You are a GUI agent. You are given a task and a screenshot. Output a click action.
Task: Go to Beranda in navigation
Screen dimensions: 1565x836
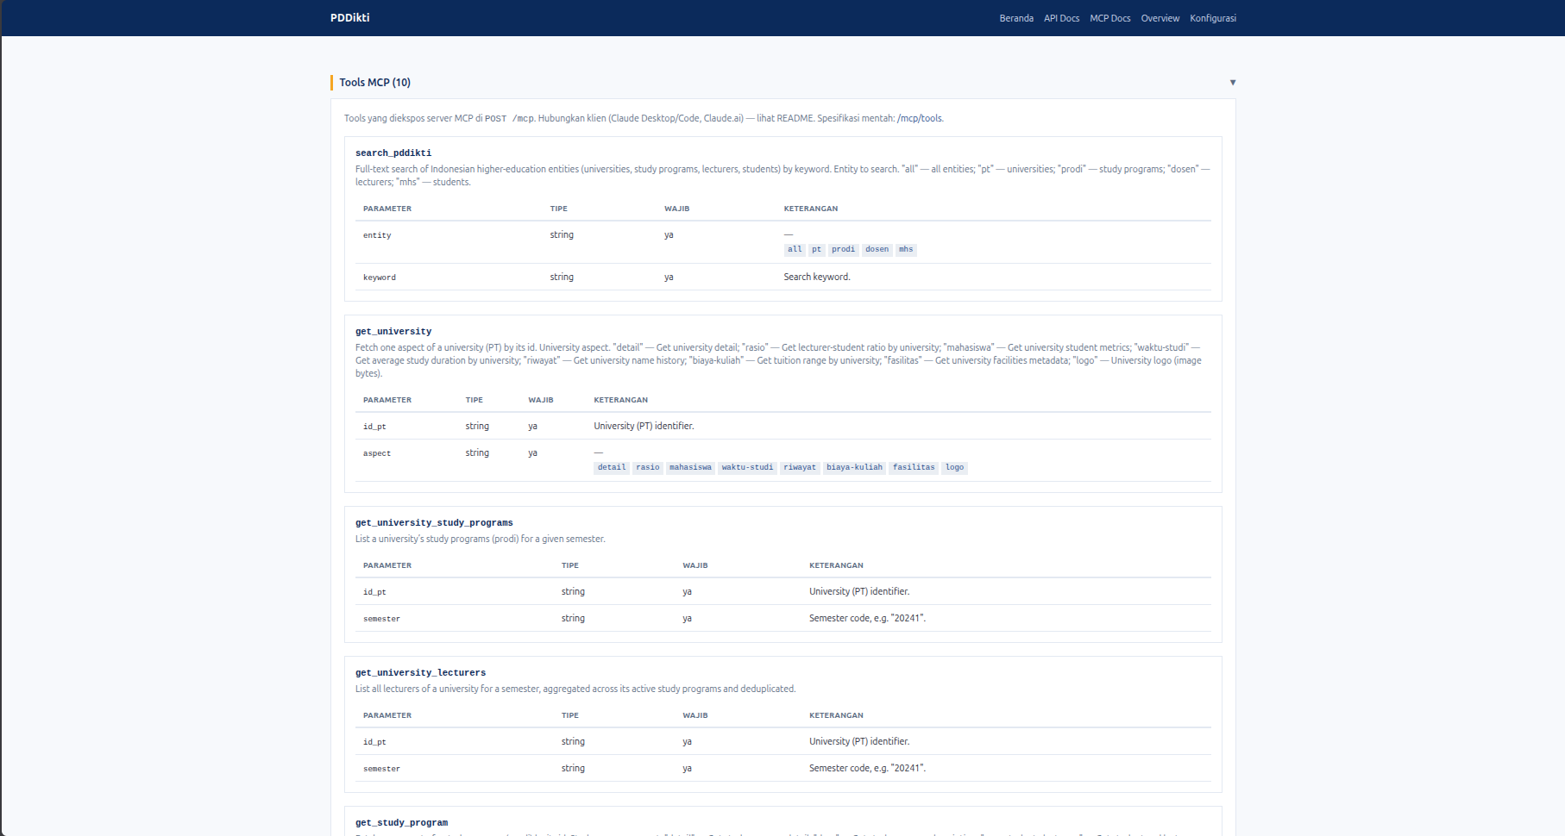tap(1016, 18)
